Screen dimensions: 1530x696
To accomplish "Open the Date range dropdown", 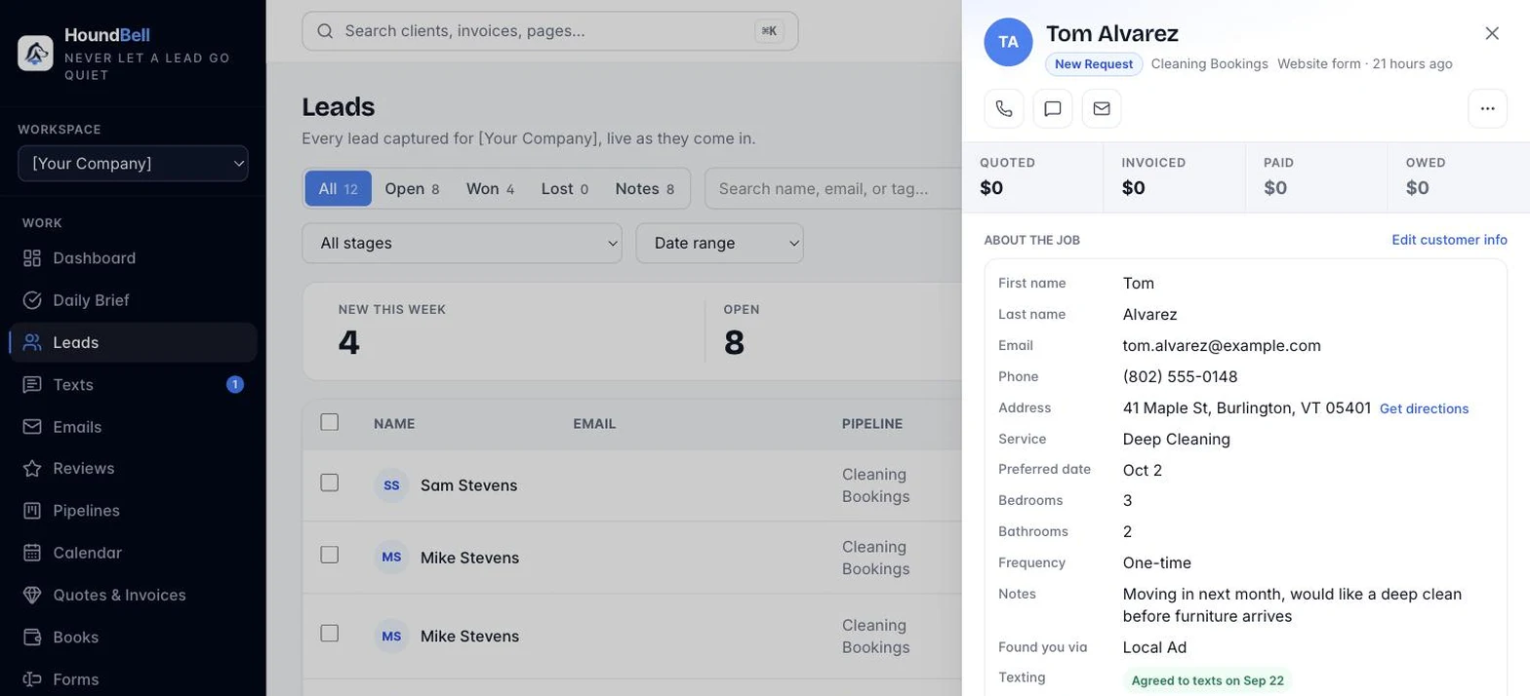I will [x=719, y=243].
